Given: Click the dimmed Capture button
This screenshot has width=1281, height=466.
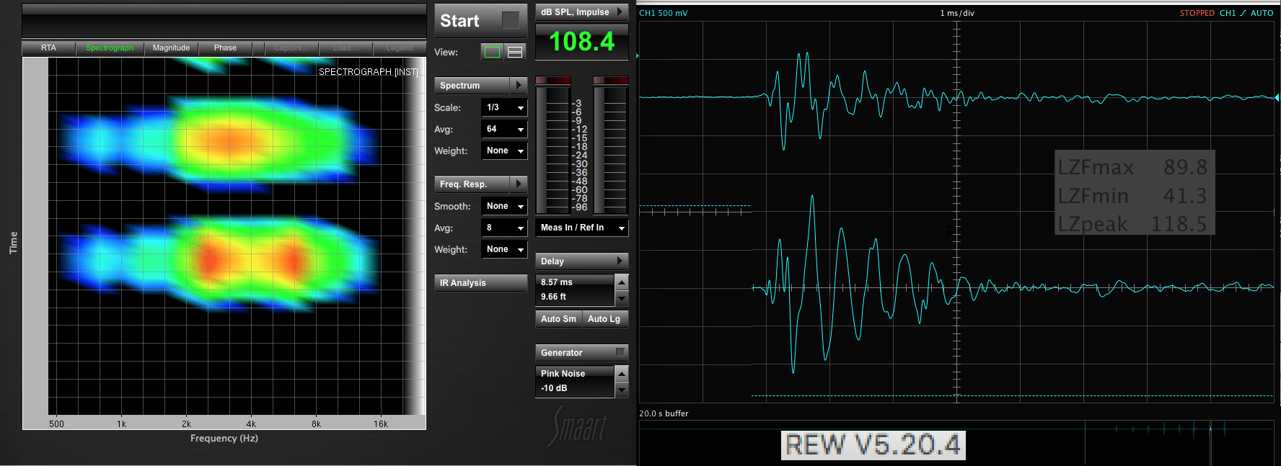Looking at the screenshot, I should pos(291,48).
